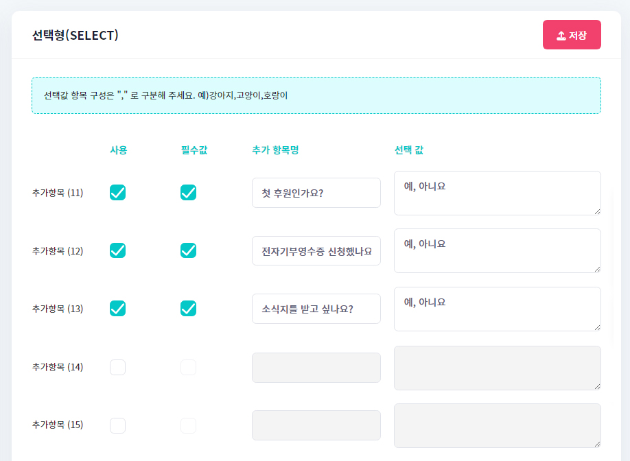Click the '첫 후원인가요?' item name field

[316, 193]
